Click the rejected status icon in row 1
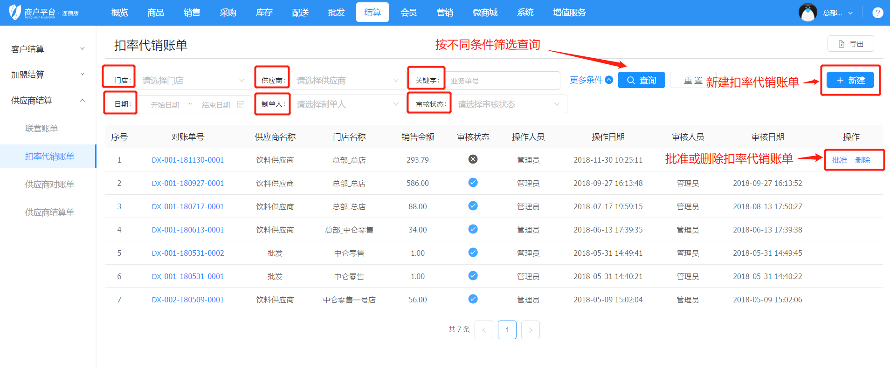The width and height of the screenshot is (890, 369). [x=473, y=159]
